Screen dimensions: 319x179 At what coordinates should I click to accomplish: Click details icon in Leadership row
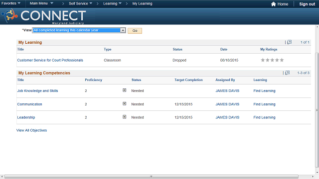124,117
